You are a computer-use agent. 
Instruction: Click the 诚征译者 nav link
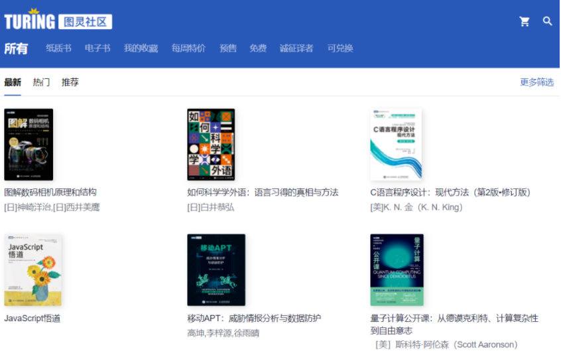[296, 48]
